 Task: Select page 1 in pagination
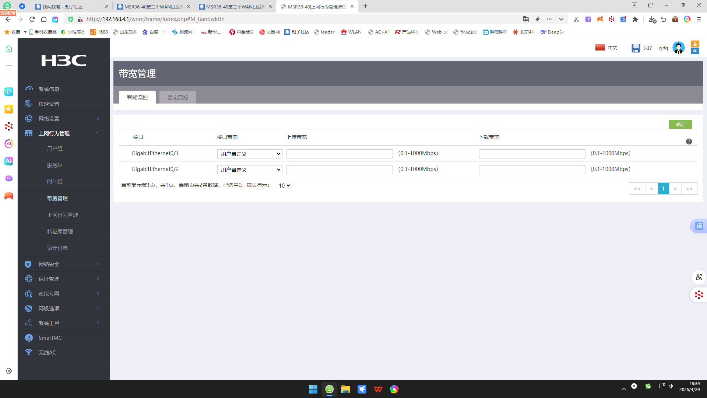(x=664, y=189)
